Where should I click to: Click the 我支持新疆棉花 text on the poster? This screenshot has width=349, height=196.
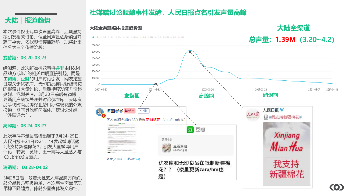coord(286,169)
